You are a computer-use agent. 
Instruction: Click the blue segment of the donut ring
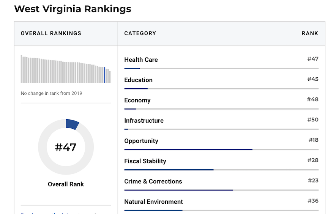coord(72,124)
